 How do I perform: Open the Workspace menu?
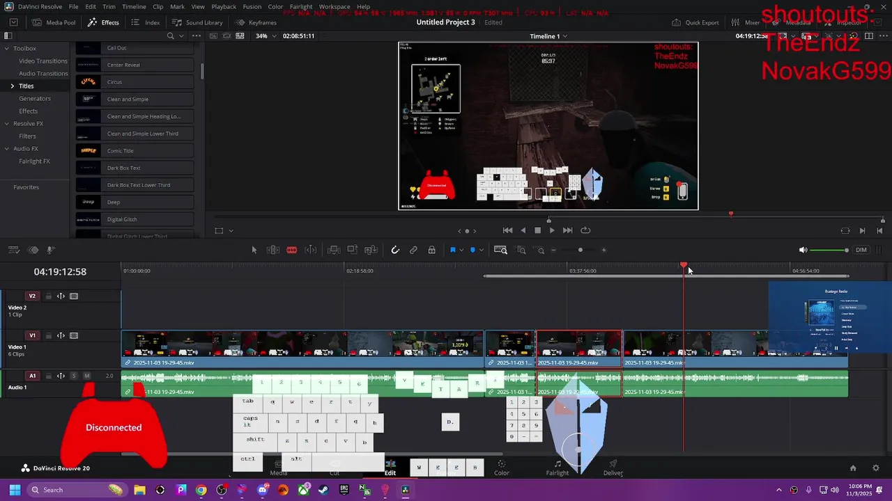coord(334,6)
